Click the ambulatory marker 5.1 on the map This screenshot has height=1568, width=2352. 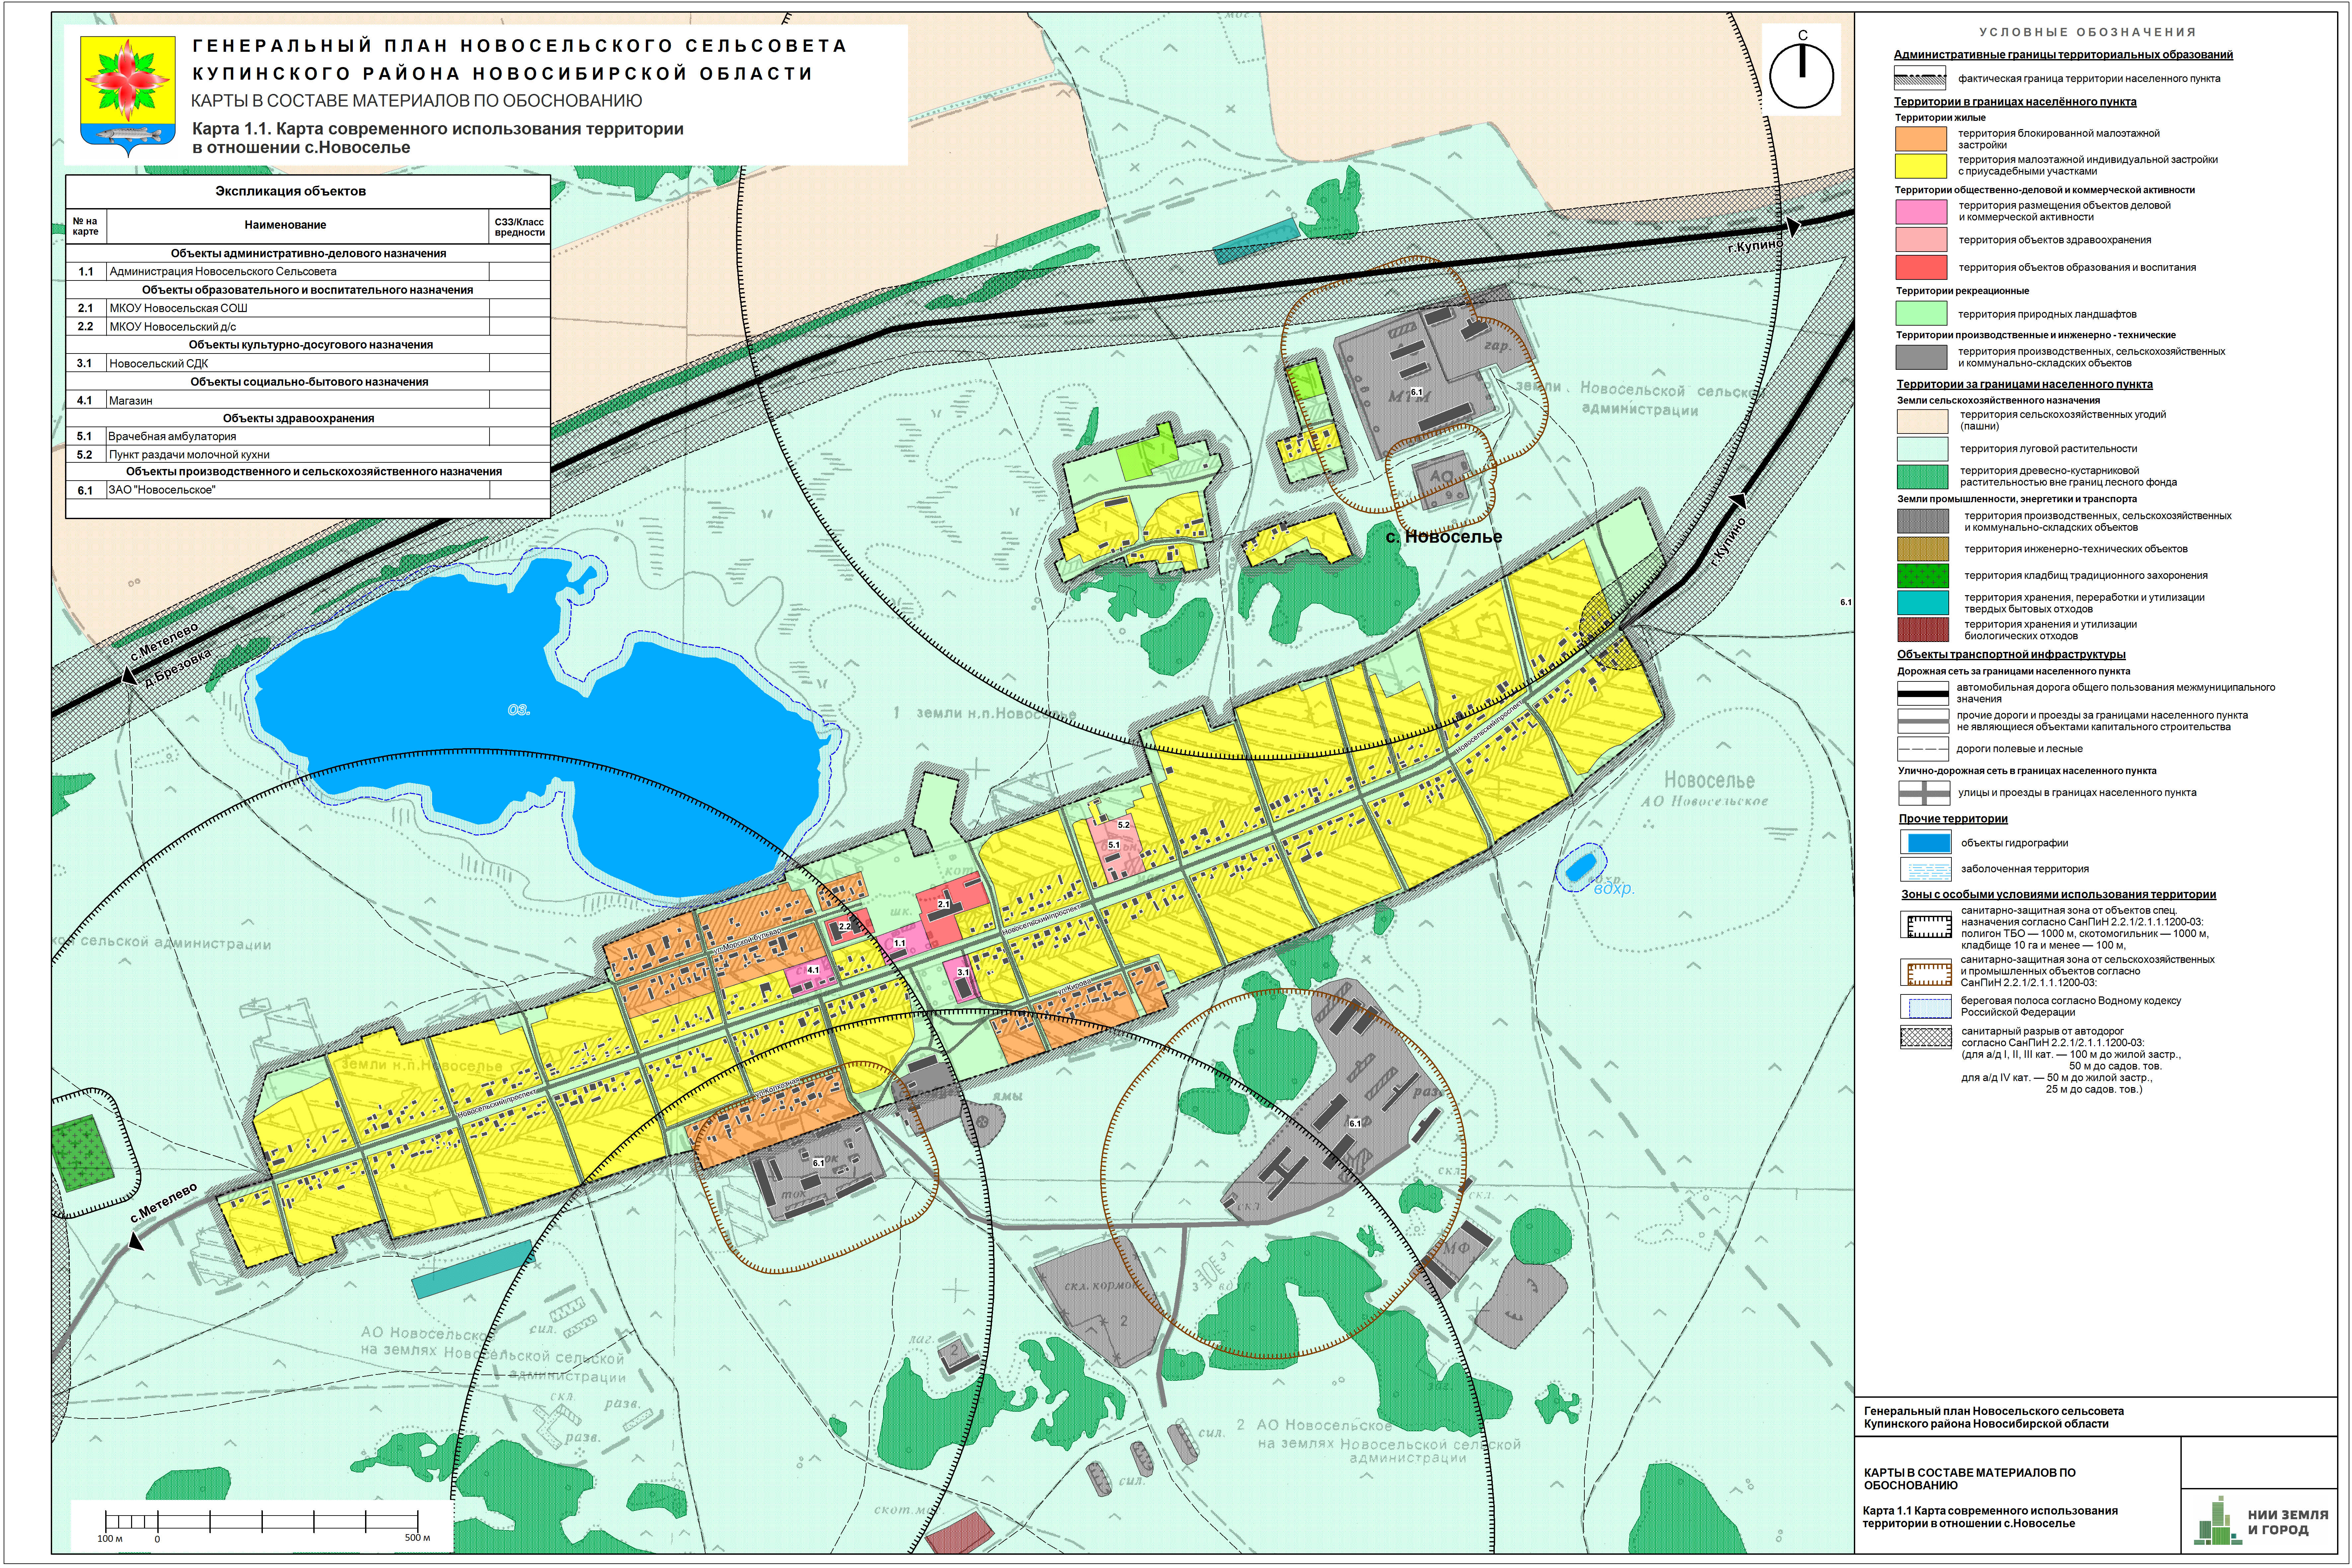pyautogui.click(x=1113, y=845)
